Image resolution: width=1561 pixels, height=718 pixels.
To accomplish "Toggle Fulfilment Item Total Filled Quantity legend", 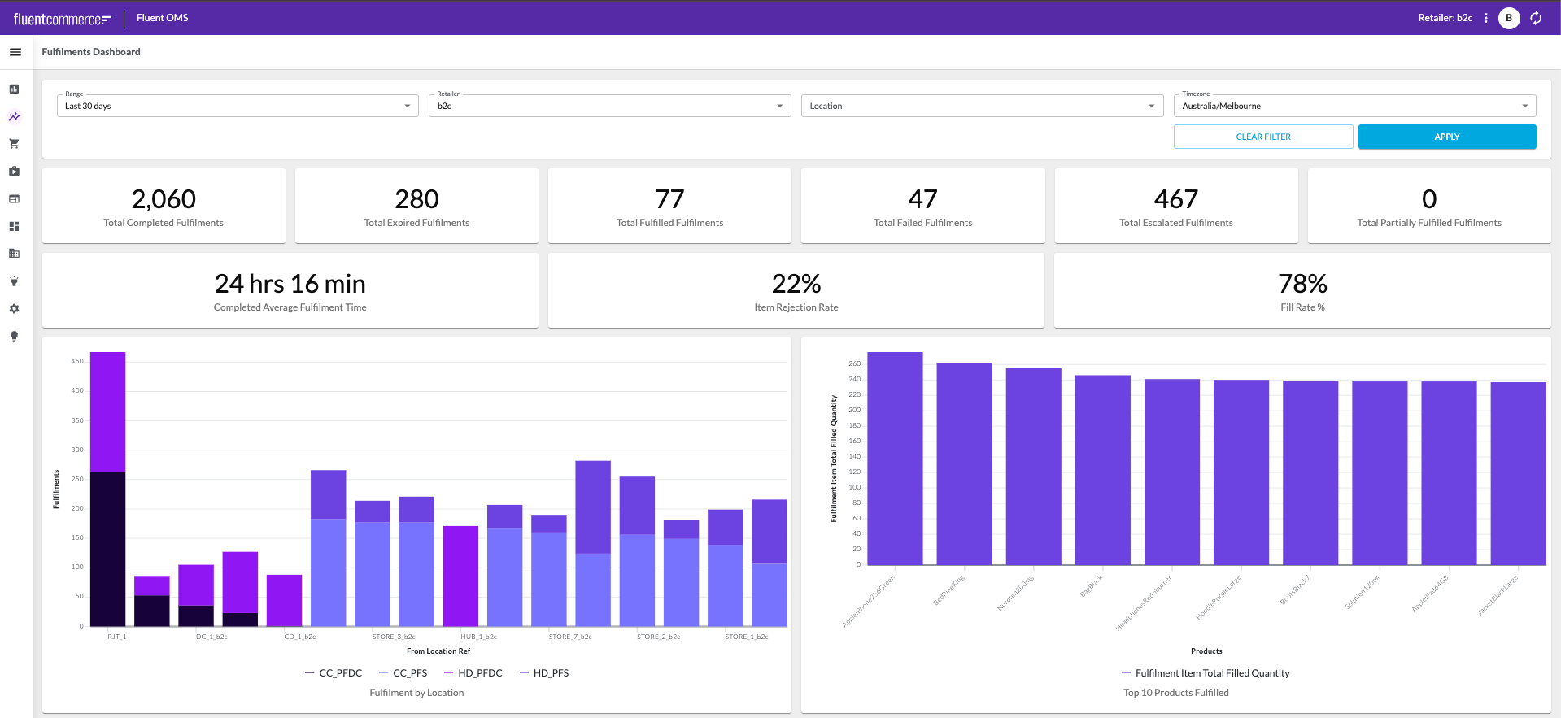I will pos(1206,673).
